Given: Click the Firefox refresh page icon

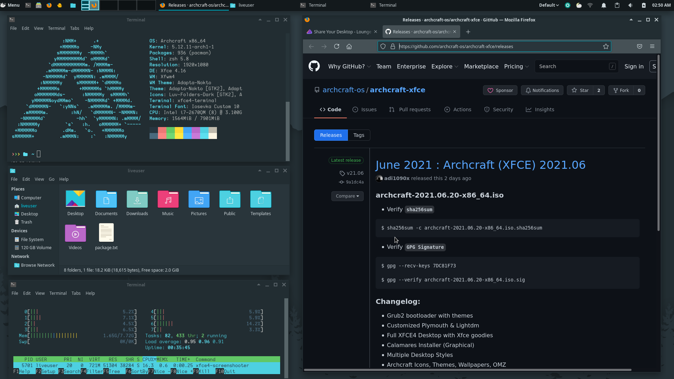Looking at the screenshot, I should (x=337, y=46).
